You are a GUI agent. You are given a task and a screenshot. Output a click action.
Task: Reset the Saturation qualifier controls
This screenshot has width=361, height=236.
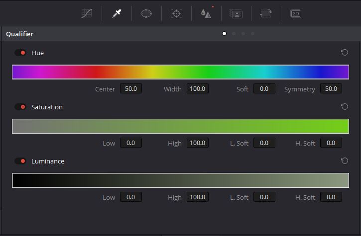tap(345, 107)
